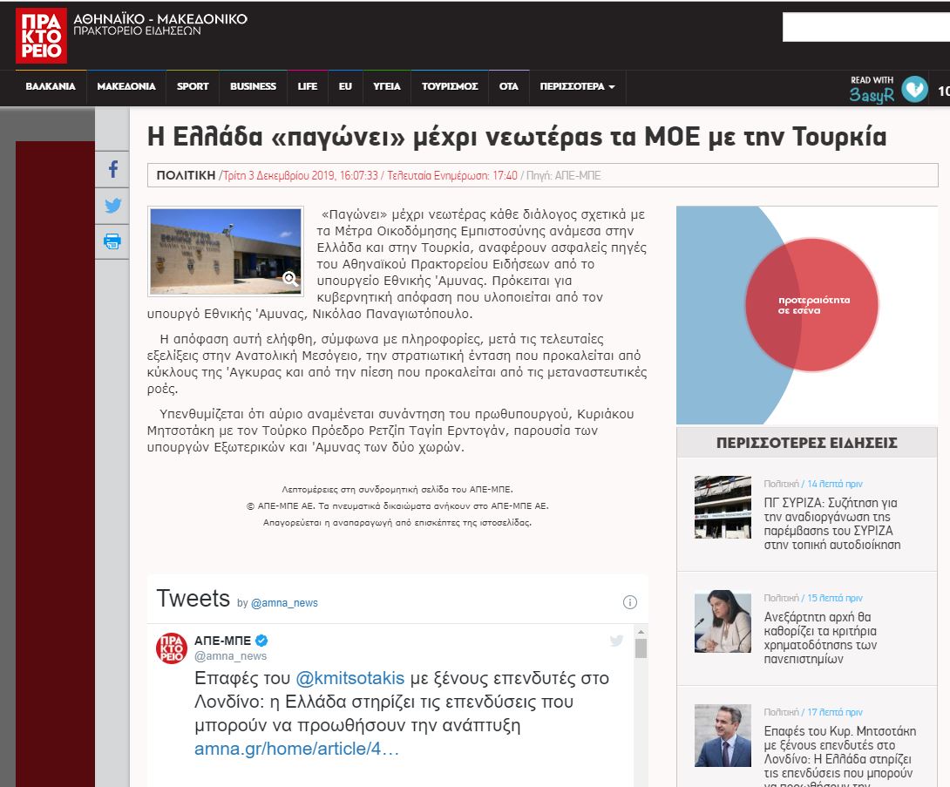Click the Facebook share icon
The width and height of the screenshot is (950, 787).
[x=112, y=169]
